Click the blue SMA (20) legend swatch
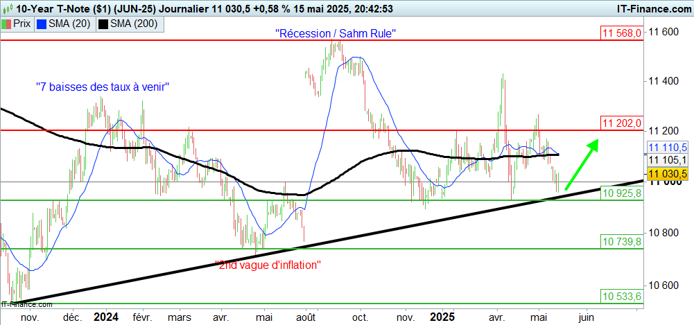The width and height of the screenshot is (694, 325). tap(41, 24)
